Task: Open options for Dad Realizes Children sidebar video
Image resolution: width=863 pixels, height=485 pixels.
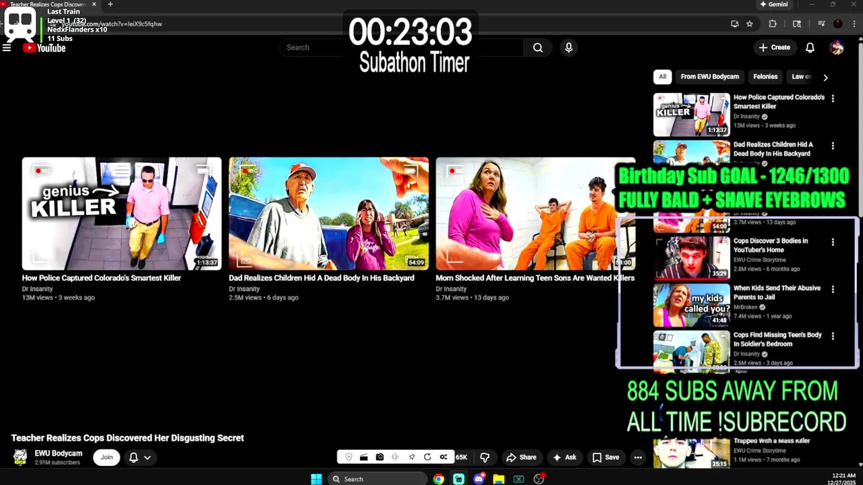Action: (x=833, y=145)
